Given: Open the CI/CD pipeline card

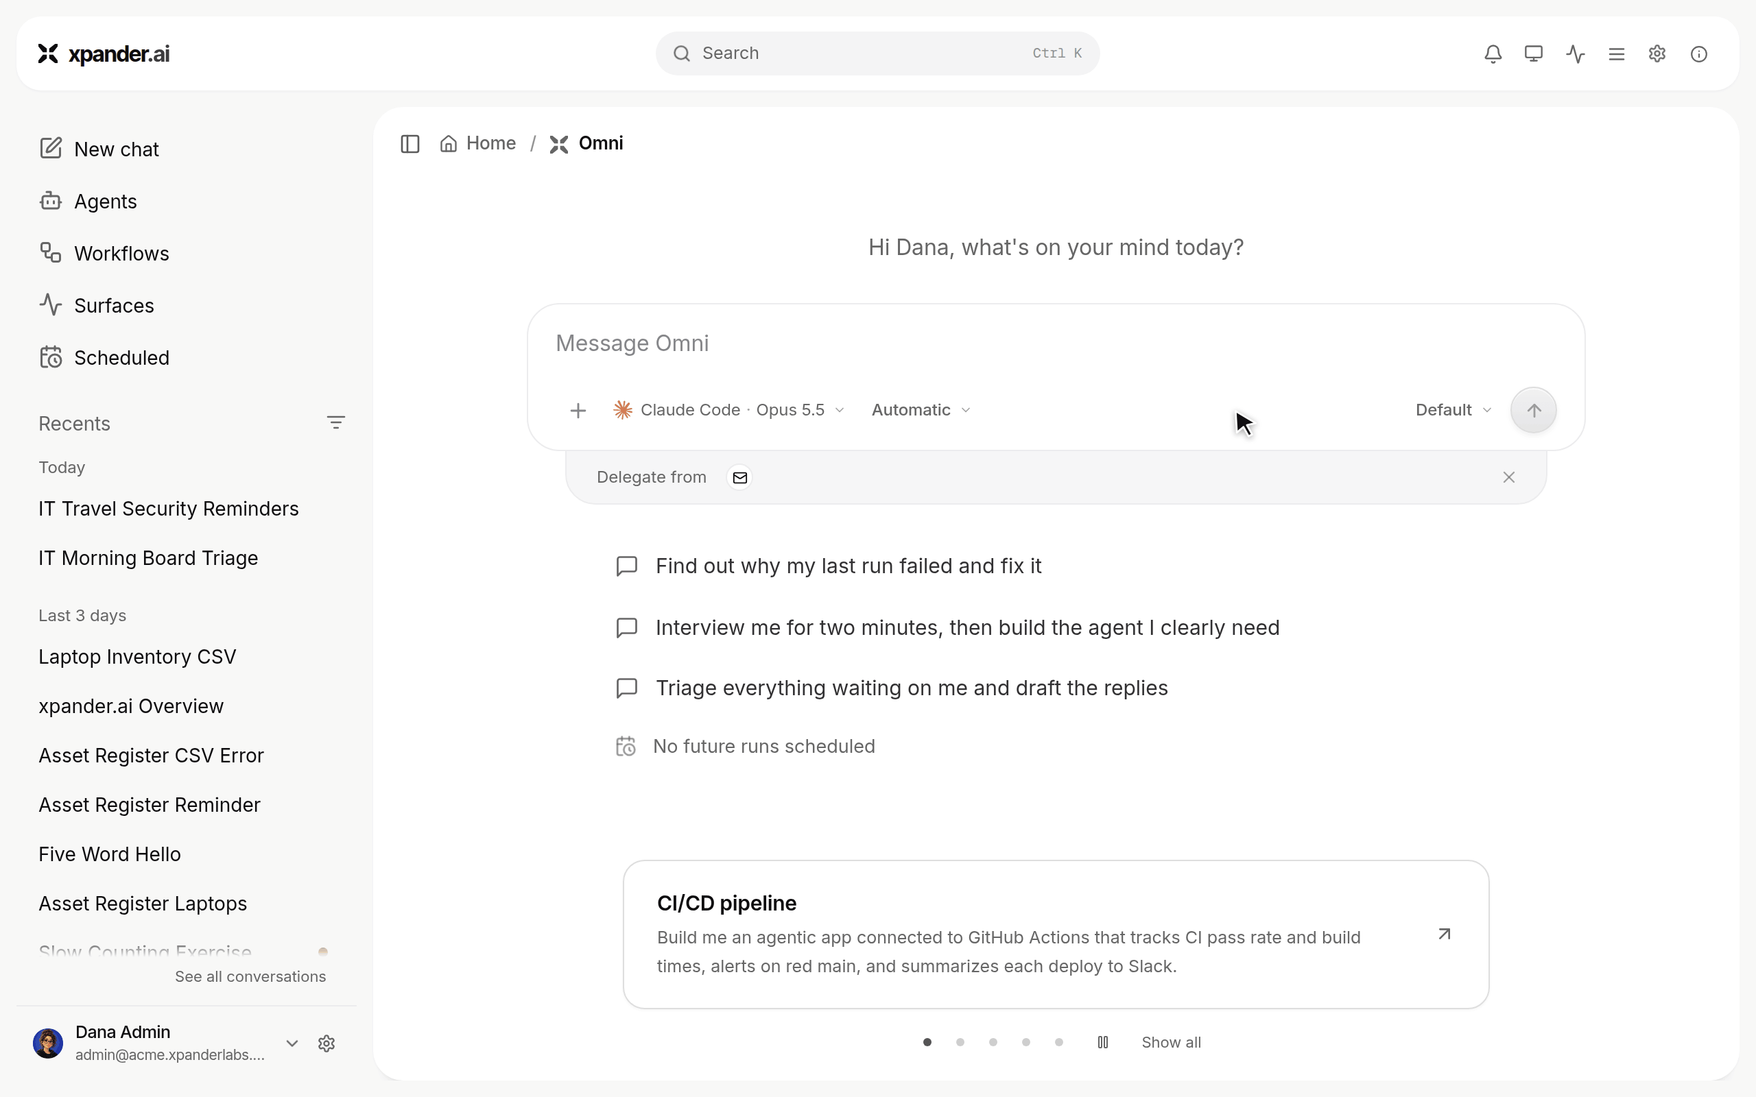Looking at the screenshot, I should pyautogui.click(x=1056, y=935).
